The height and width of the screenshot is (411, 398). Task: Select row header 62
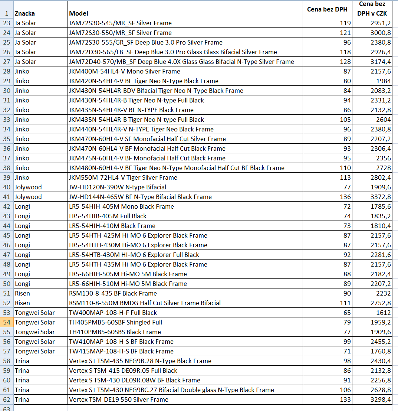click(7, 399)
